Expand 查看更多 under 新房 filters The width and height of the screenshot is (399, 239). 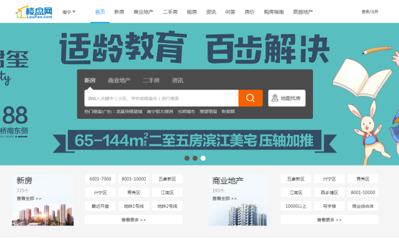pyautogui.click(x=133, y=220)
